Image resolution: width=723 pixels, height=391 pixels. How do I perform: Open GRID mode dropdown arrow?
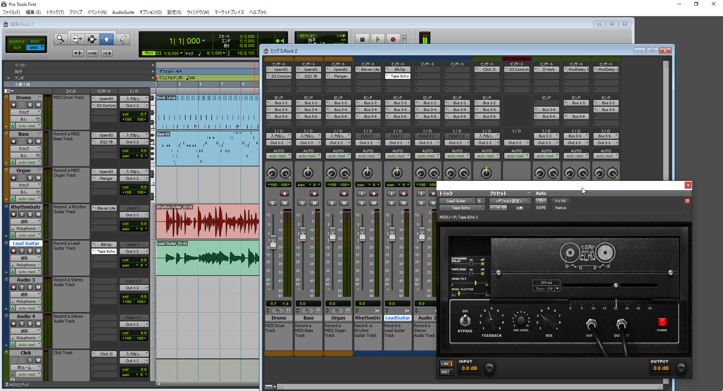coord(42,47)
